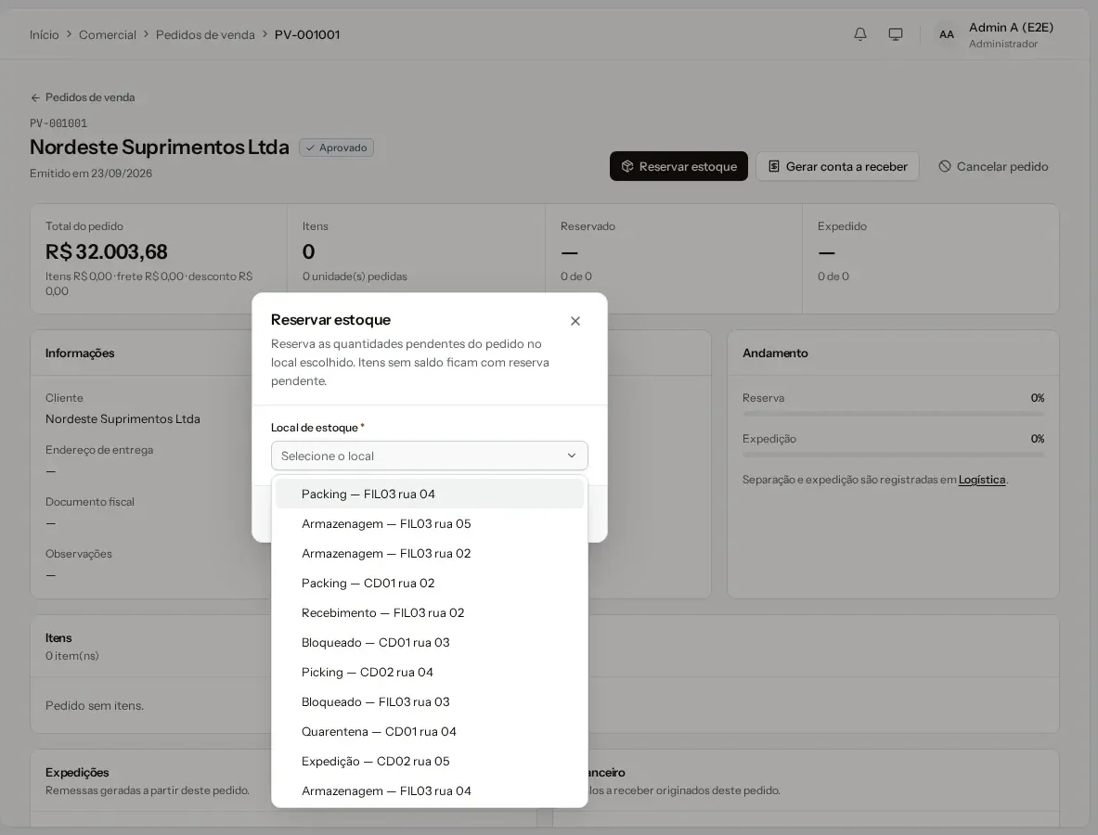
Task: Close the Reservar estoque dialog
Action: coord(575,321)
